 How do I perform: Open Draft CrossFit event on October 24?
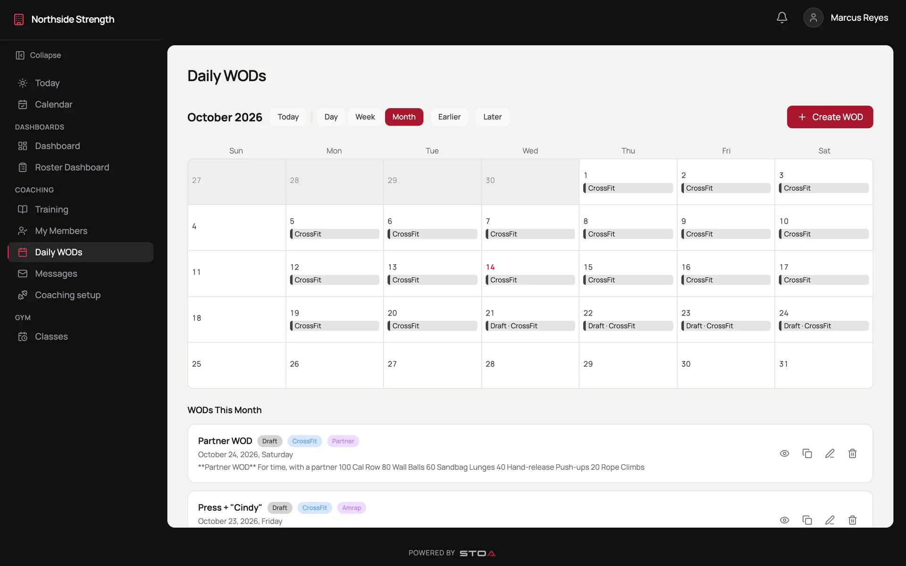click(x=824, y=326)
